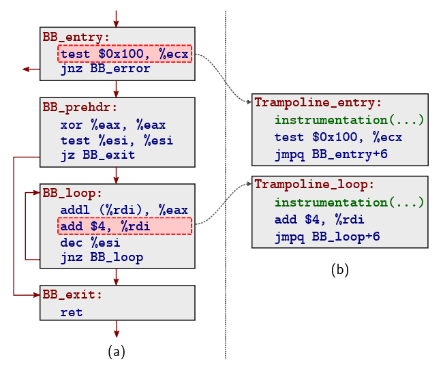Select instrumentation(...) in Trampoline_entry block
Screen dimensions: 443x368
tap(350, 120)
